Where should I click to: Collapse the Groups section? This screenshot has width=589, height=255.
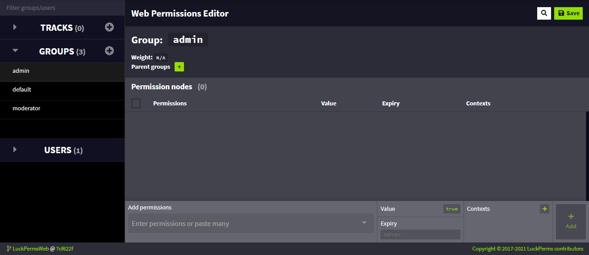coord(15,51)
